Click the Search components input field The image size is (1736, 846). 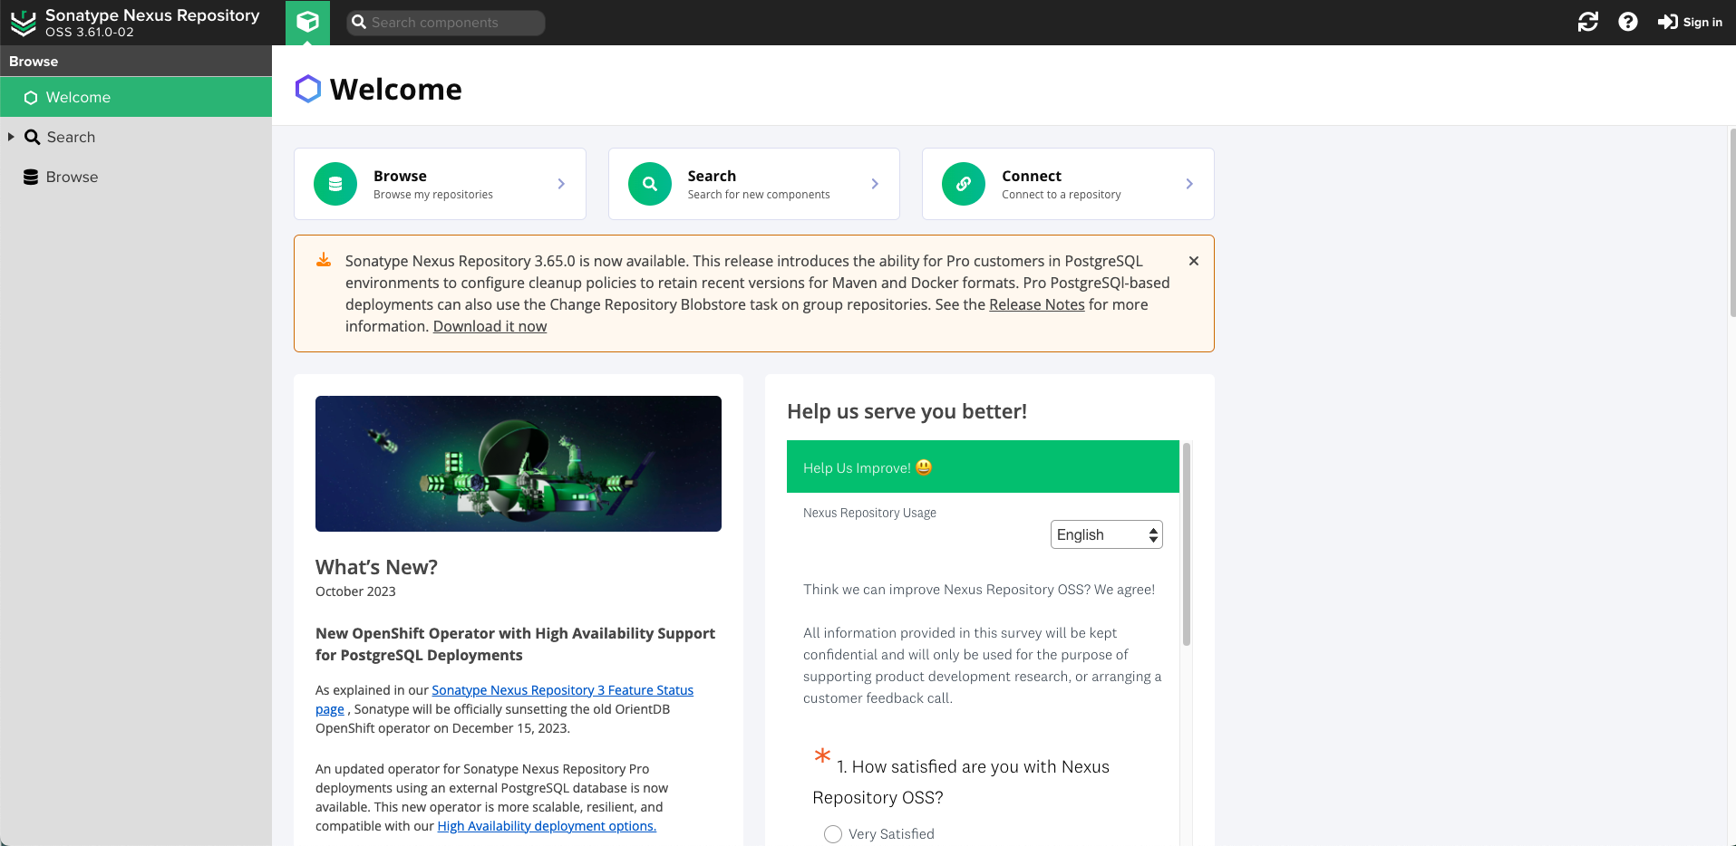click(x=445, y=22)
